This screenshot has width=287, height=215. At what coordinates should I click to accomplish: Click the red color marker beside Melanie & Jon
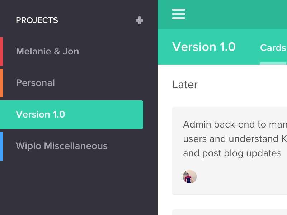coord(1,52)
